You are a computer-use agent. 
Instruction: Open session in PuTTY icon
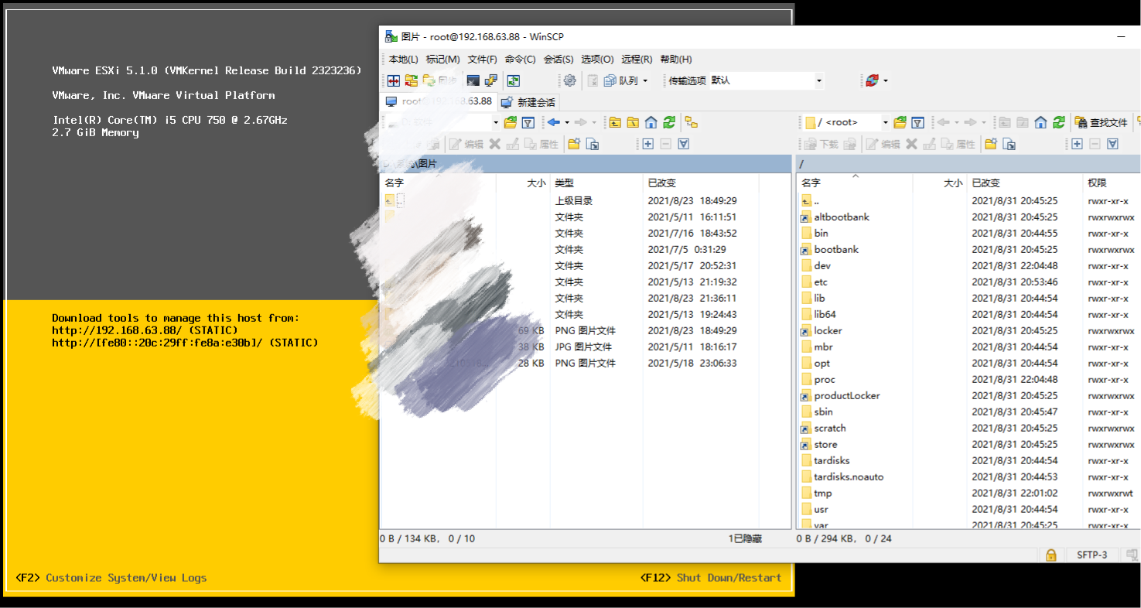490,80
